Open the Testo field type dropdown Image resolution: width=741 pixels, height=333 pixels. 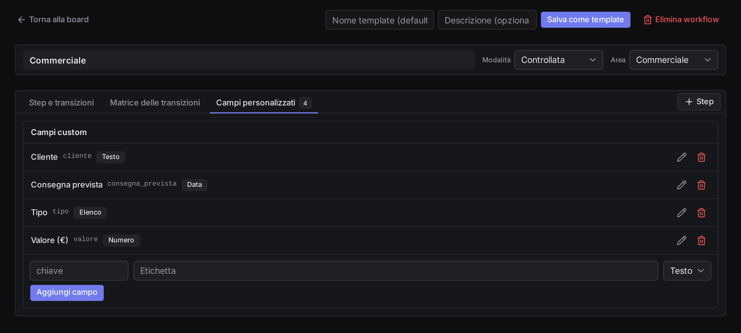(x=687, y=271)
